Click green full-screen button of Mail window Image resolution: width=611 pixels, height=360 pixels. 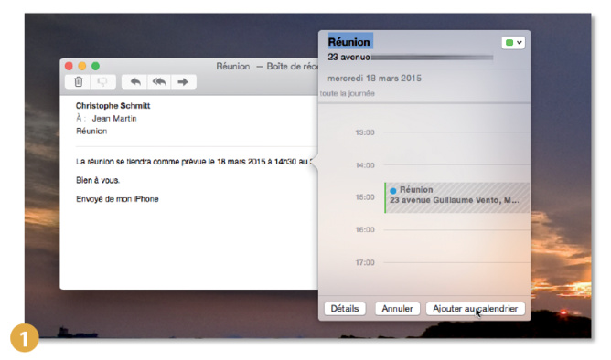click(95, 66)
